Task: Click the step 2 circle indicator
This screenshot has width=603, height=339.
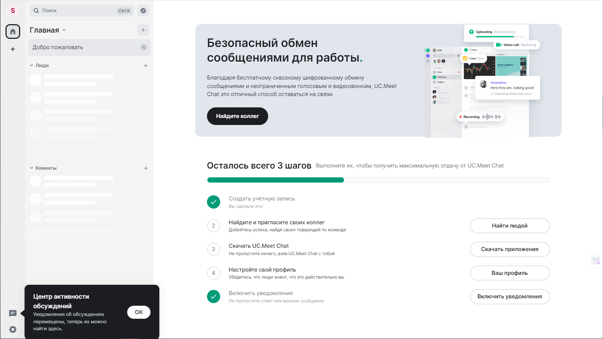Action: coord(214,226)
